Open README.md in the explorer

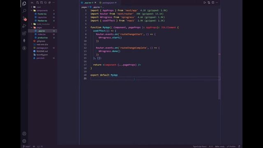[42, 51]
